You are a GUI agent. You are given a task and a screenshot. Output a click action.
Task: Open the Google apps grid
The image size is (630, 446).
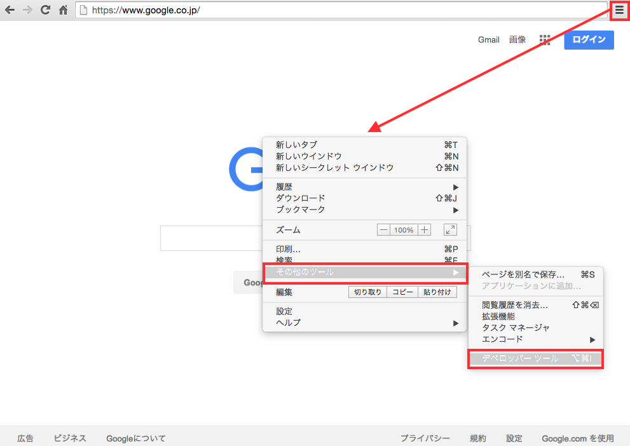[545, 39]
